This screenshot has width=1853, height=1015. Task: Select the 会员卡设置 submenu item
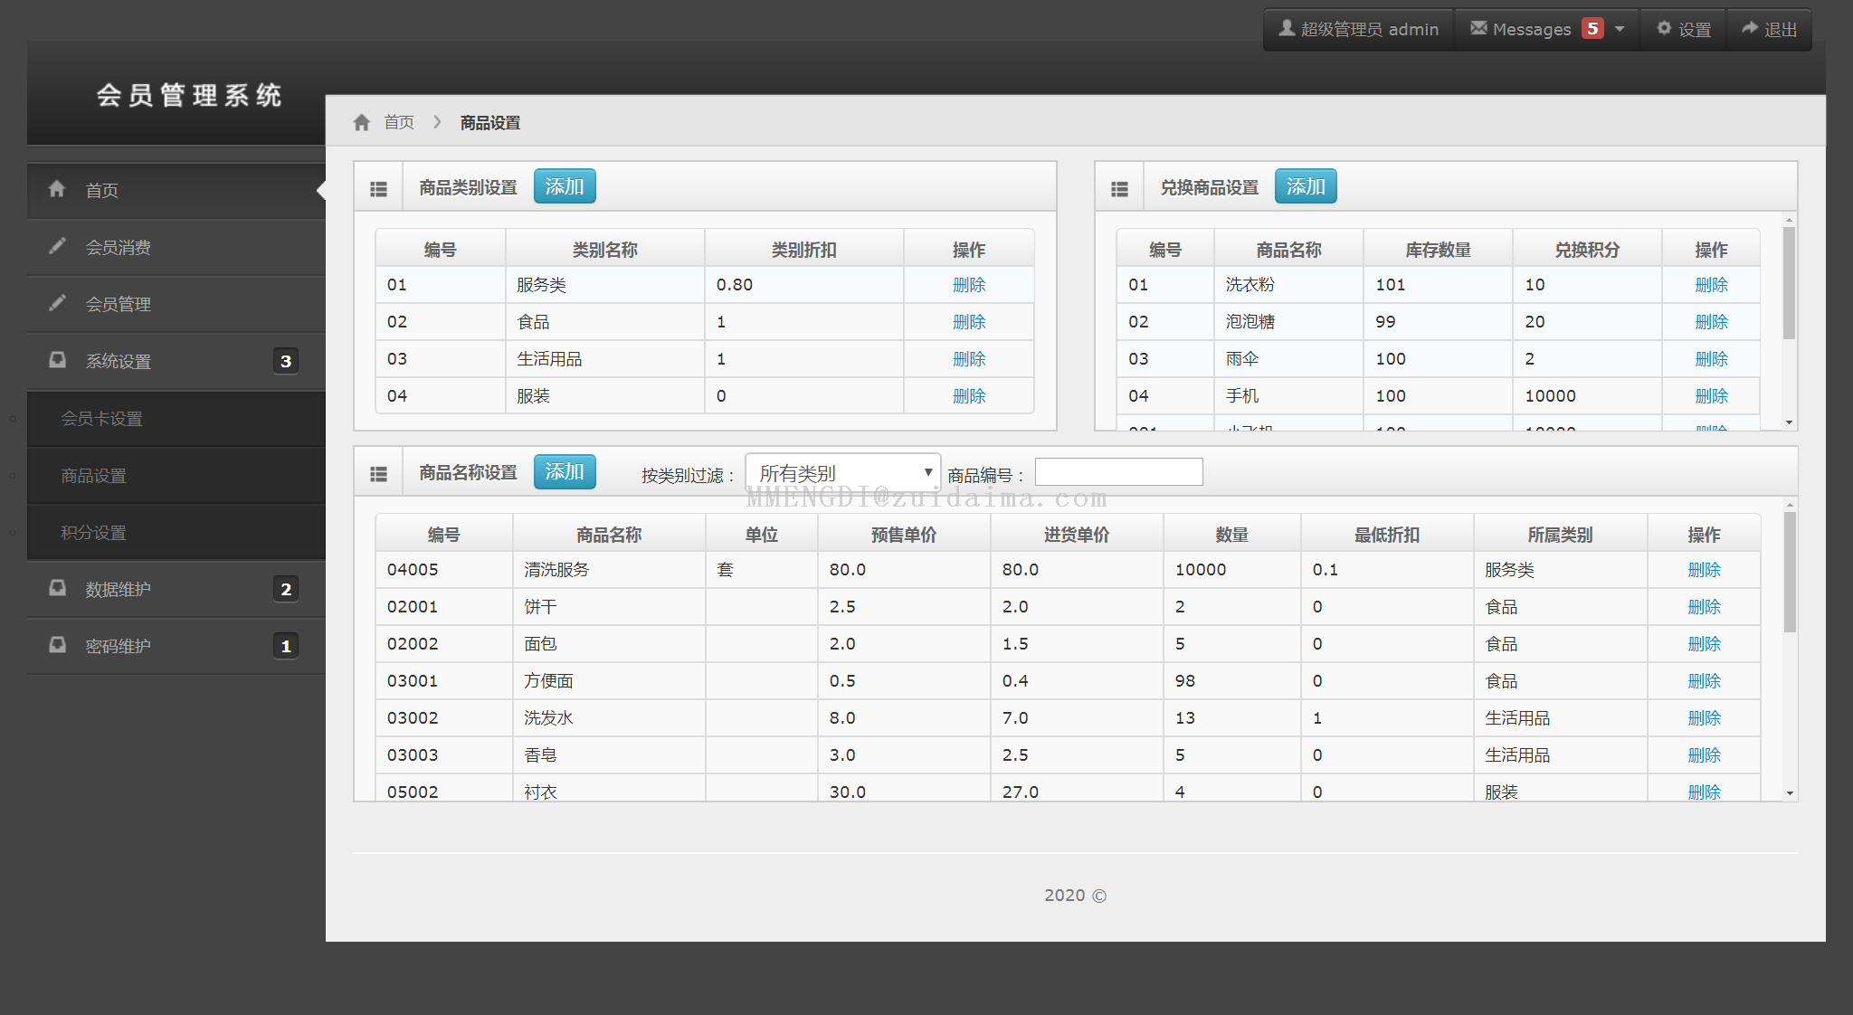click(x=176, y=419)
